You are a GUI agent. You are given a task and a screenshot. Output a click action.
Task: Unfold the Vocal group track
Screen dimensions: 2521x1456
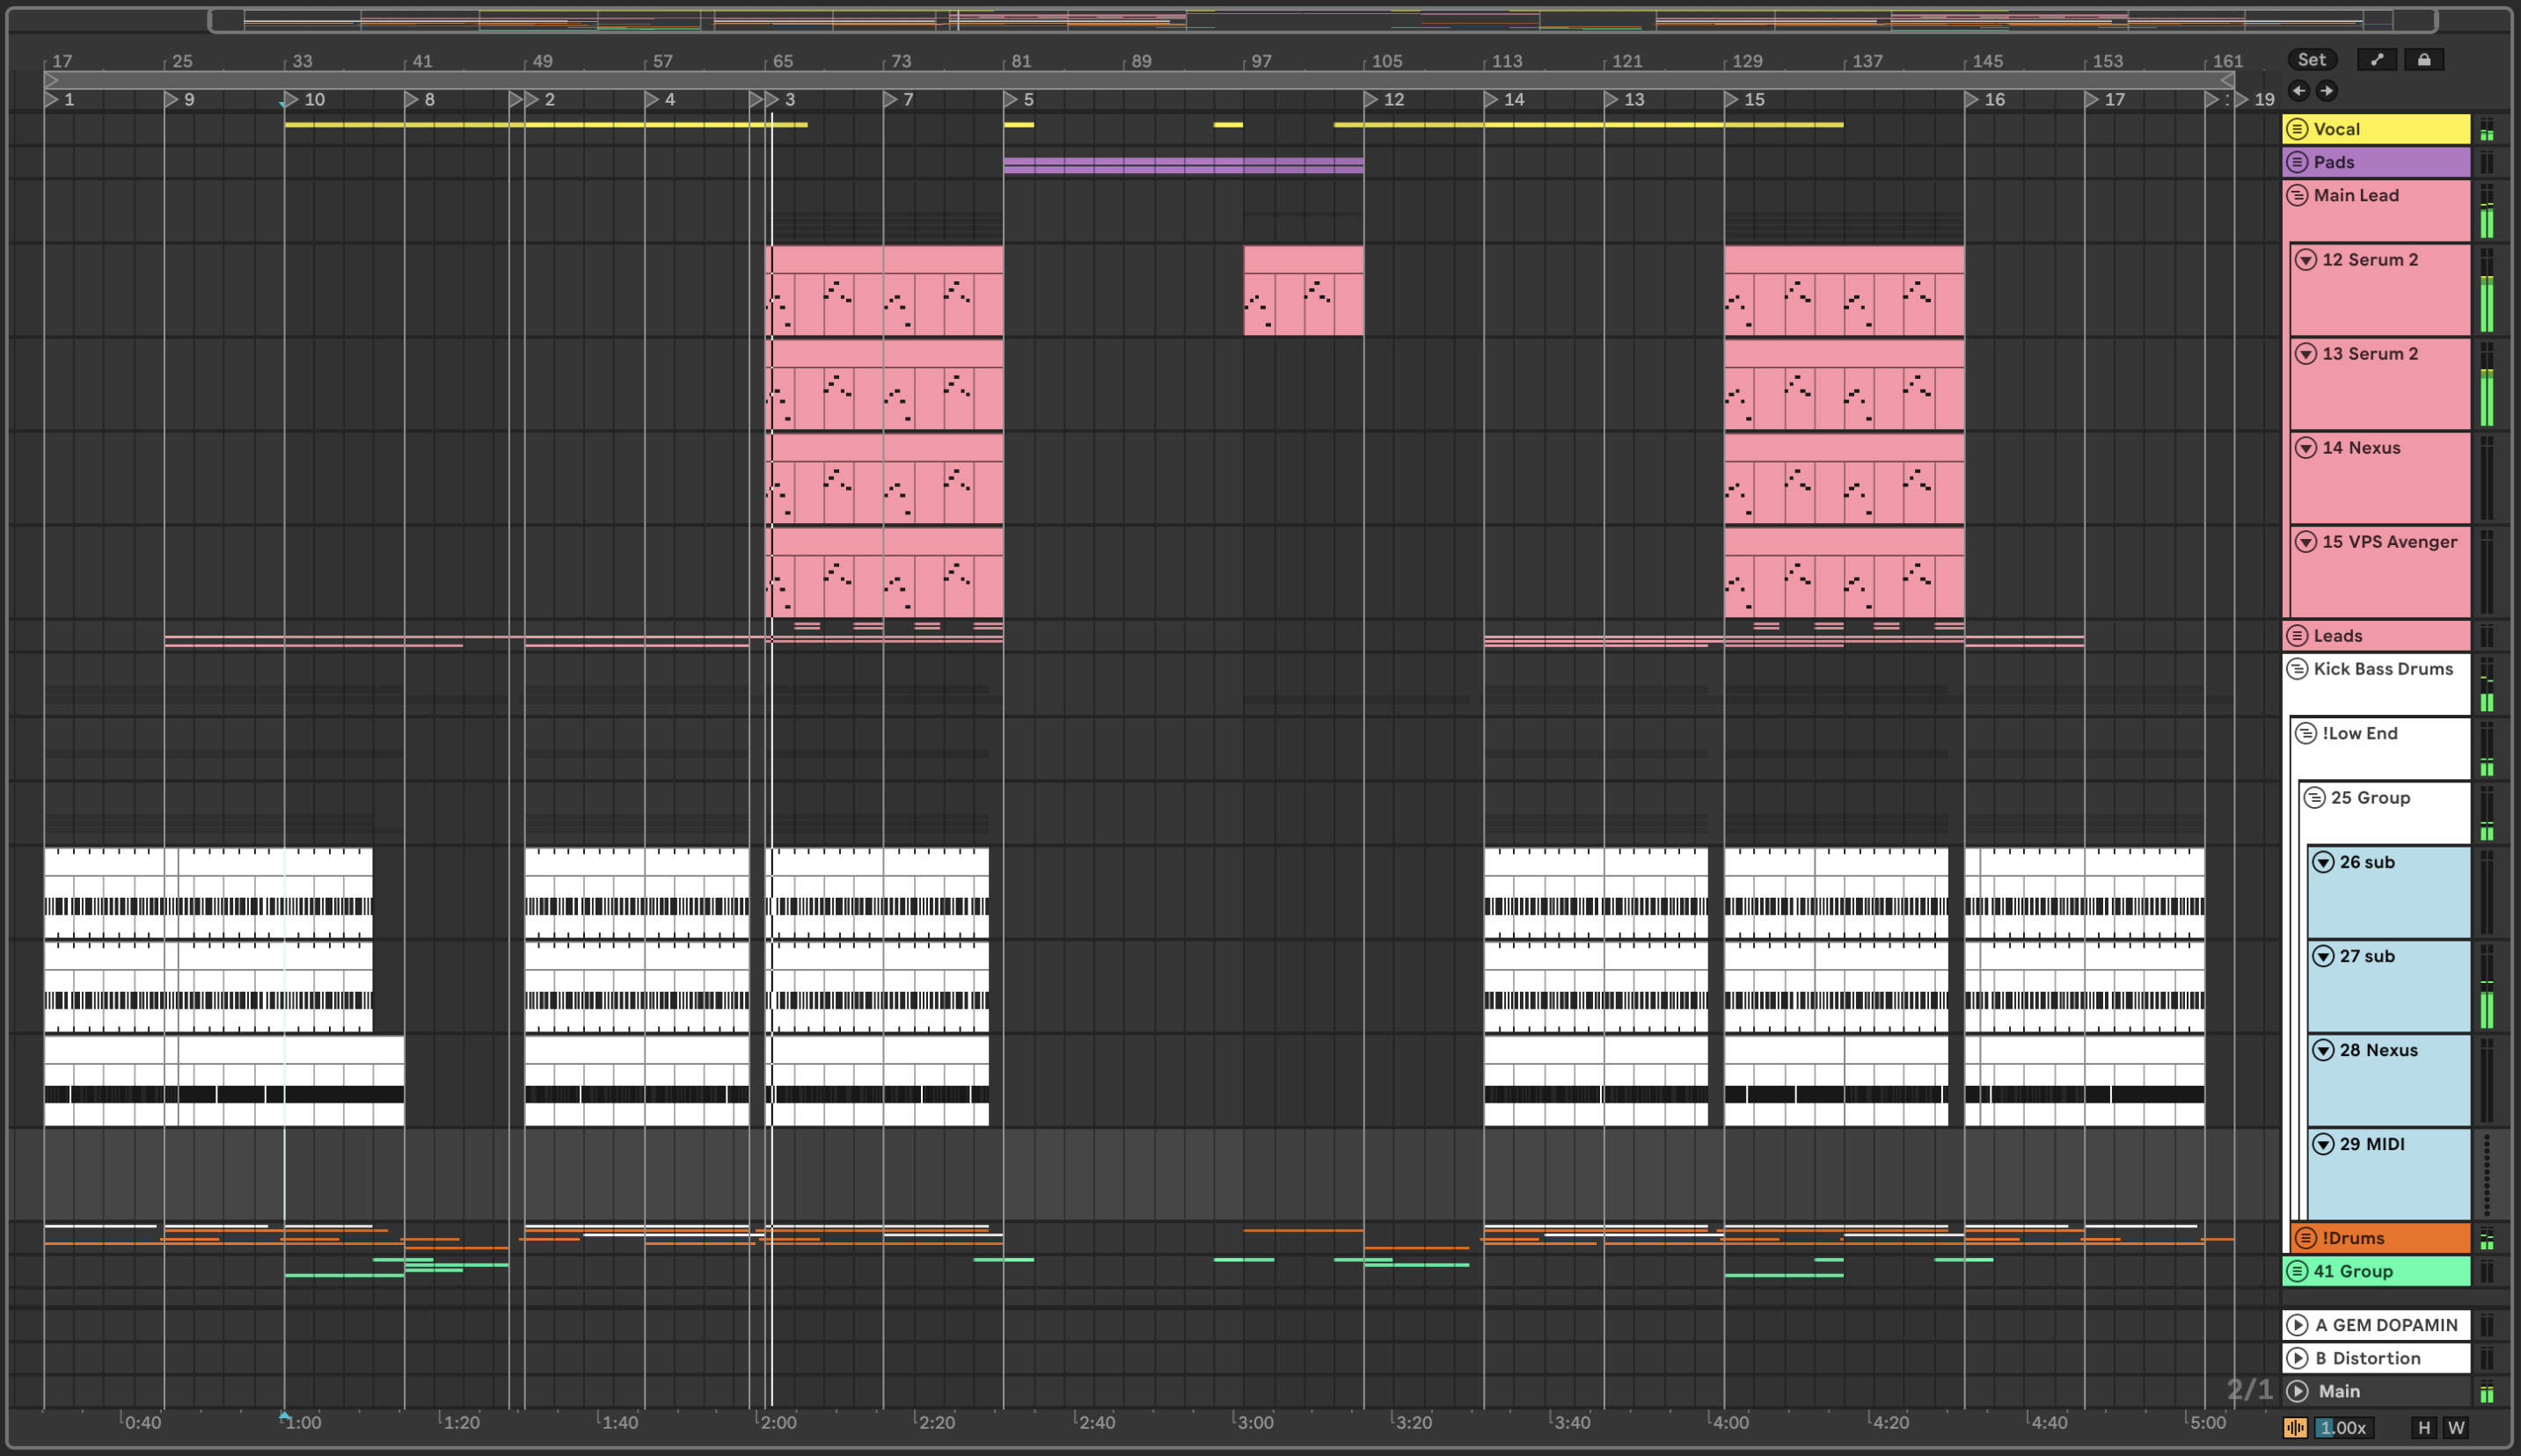(2298, 129)
